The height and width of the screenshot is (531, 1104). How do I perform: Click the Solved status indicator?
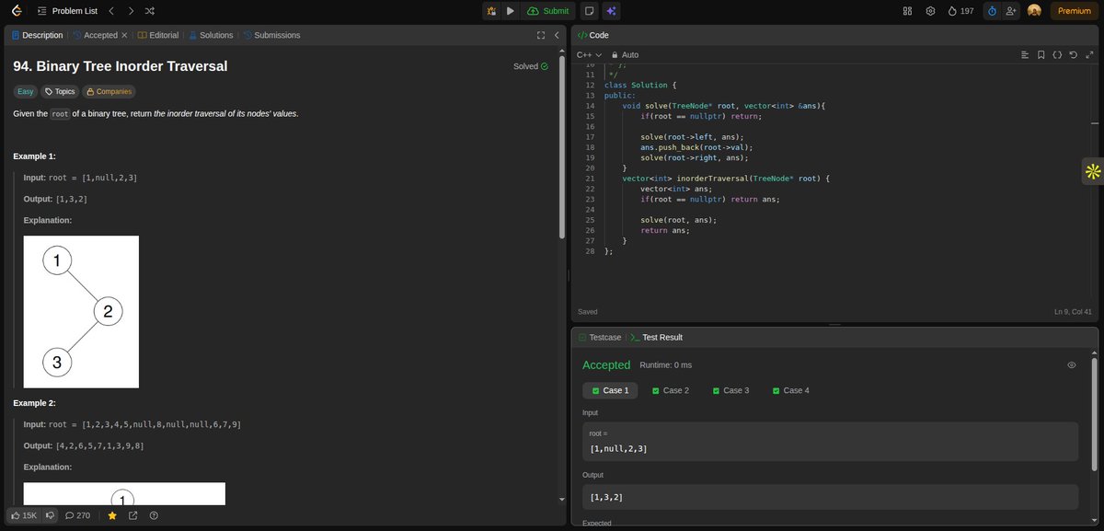pyautogui.click(x=531, y=66)
